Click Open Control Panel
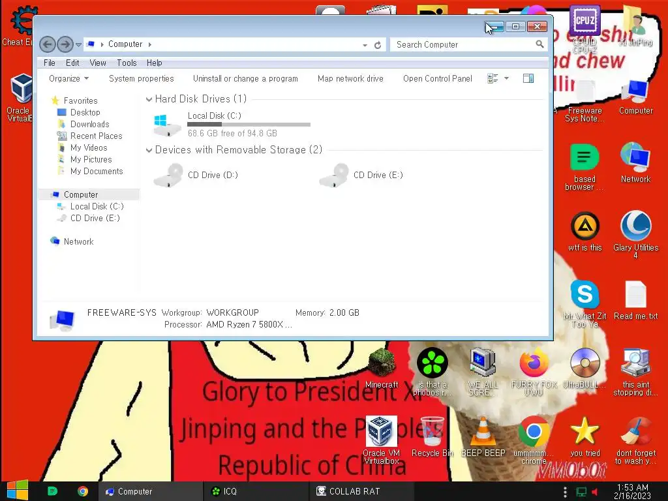This screenshot has height=501, width=668. [x=438, y=78]
